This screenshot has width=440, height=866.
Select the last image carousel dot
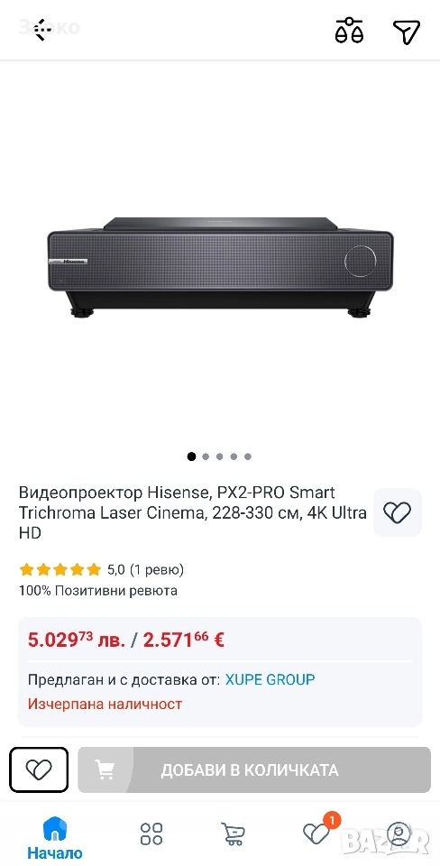tap(248, 456)
